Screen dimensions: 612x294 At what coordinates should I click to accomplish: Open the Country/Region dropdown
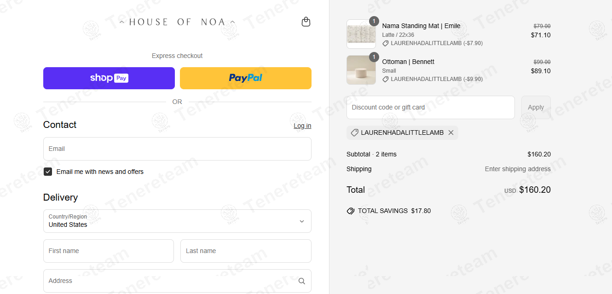pos(177,221)
